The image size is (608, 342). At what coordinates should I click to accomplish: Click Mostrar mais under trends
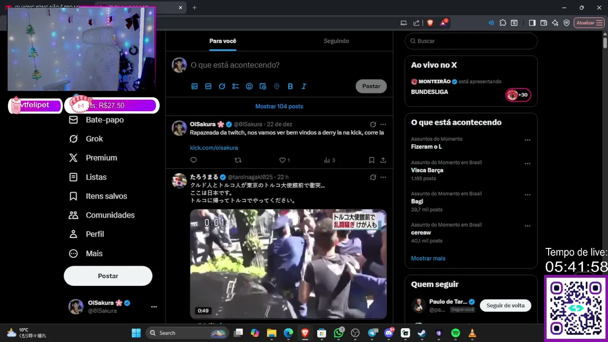tap(428, 258)
